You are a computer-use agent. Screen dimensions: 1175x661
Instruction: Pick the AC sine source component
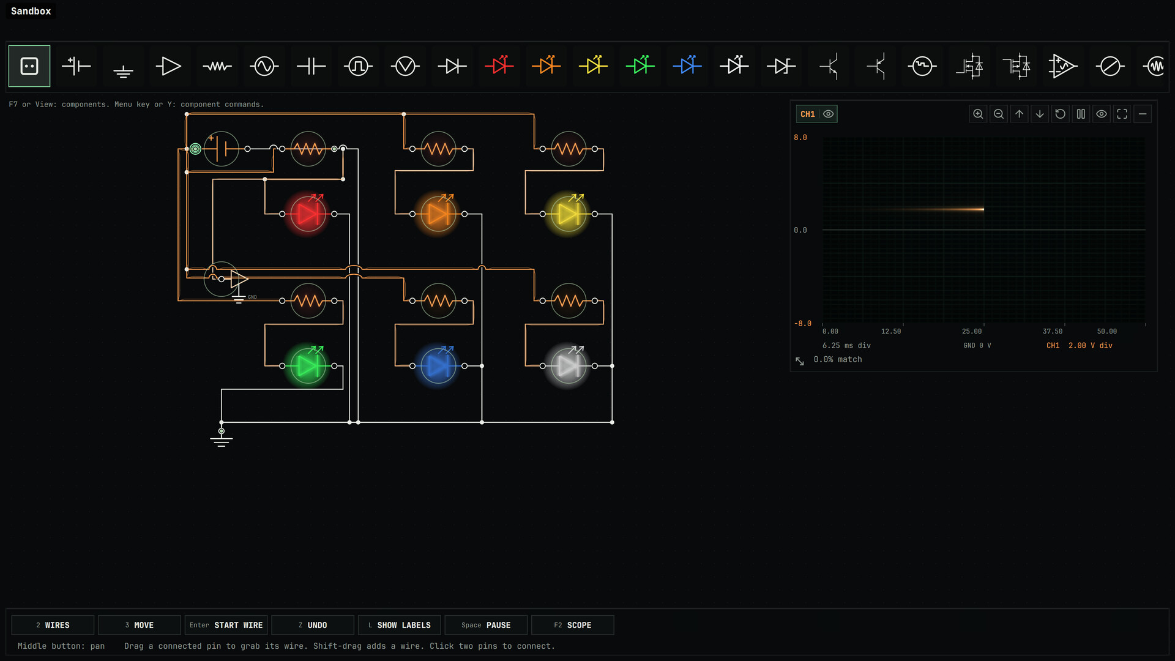264,66
